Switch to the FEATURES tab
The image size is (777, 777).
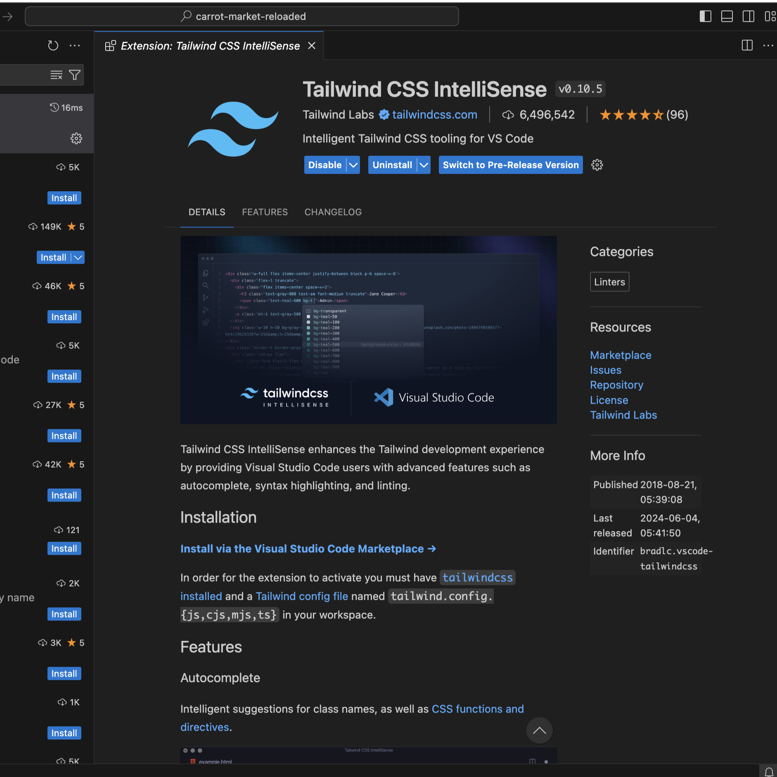[265, 212]
